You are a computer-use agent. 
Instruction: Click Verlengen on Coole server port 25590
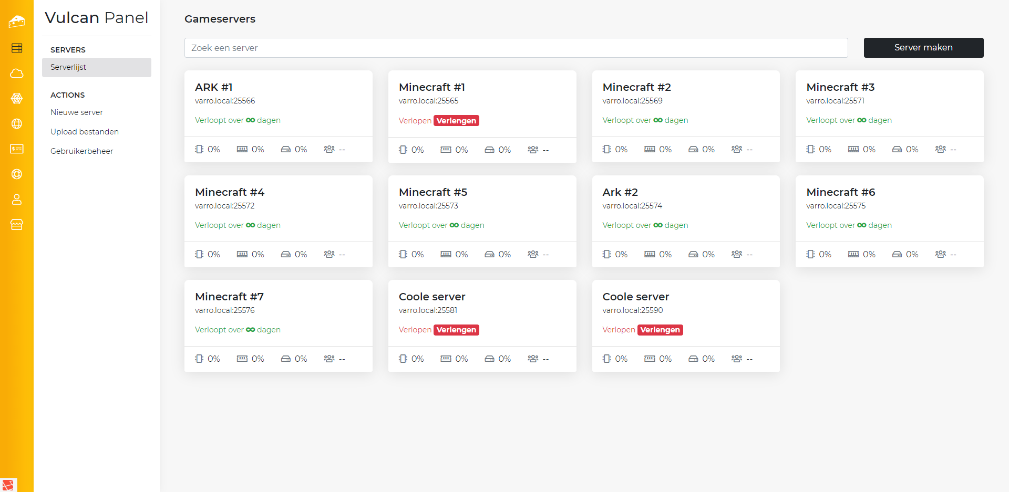tap(660, 330)
